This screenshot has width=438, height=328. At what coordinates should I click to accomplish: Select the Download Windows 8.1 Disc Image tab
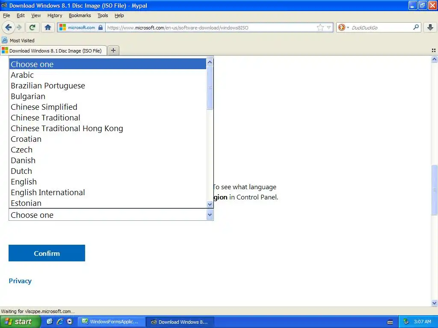pyautogui.click(x=53, y=50)
